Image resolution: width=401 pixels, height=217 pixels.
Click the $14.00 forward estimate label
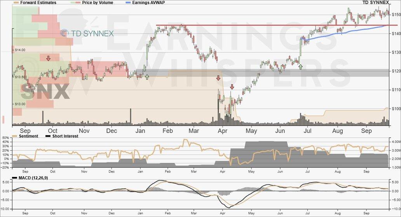[x=20, y=50]
